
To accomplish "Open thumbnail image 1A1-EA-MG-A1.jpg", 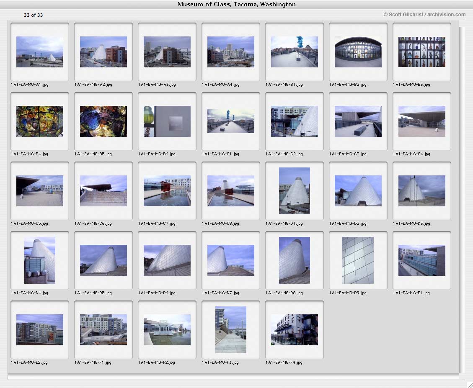I will (40, 52).
